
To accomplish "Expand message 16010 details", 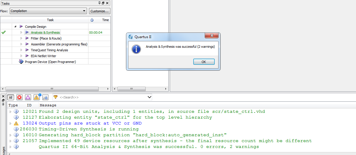I will (11, 135).
